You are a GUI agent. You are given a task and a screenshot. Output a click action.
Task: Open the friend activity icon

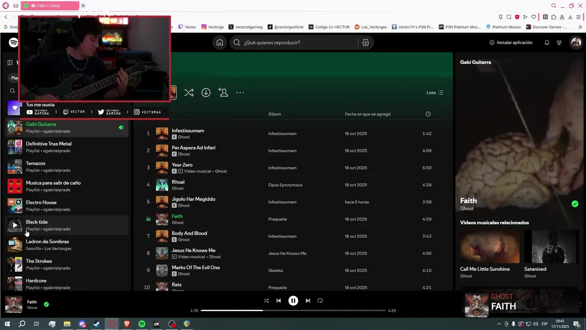559,43
